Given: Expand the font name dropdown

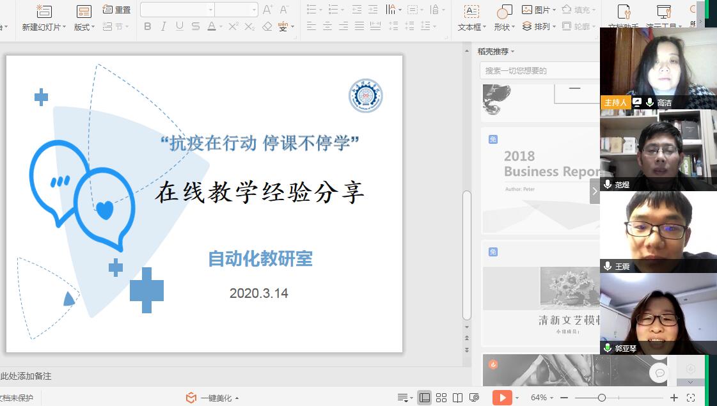Looking at the screenshot, I should coord(210,10).
